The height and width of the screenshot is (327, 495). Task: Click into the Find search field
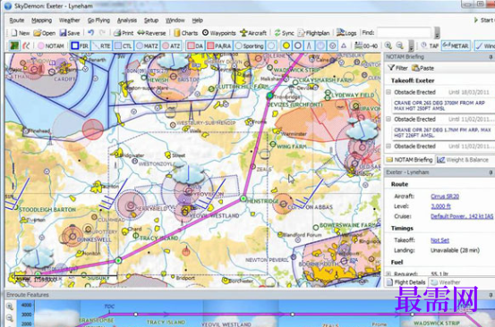pos(404,33)
